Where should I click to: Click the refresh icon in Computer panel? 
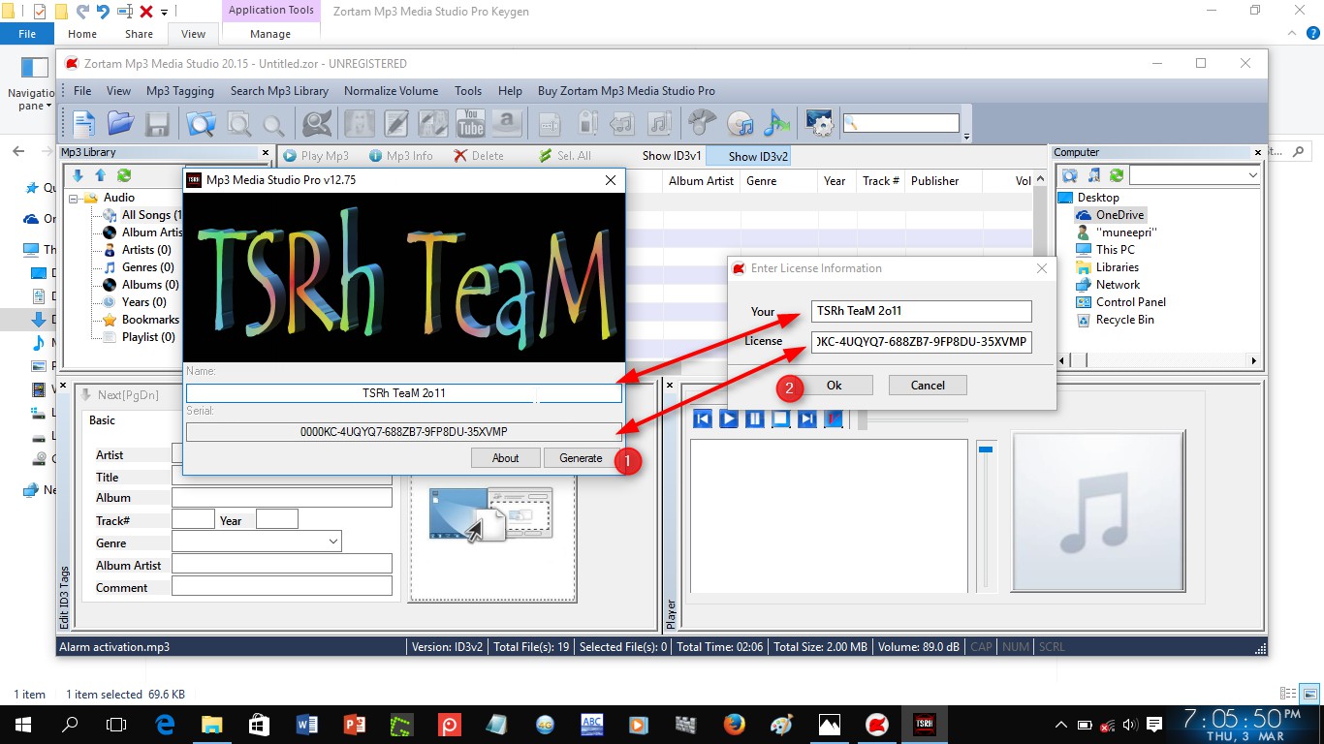tap(1117, 175)
